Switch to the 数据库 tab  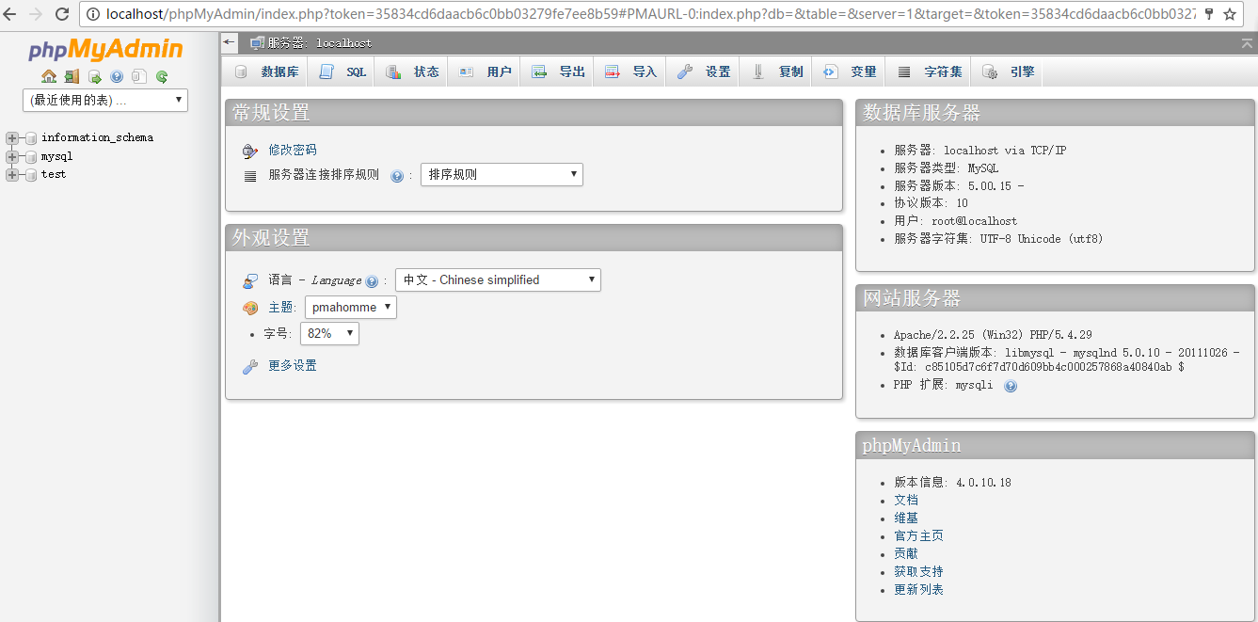tap(266, 72)
